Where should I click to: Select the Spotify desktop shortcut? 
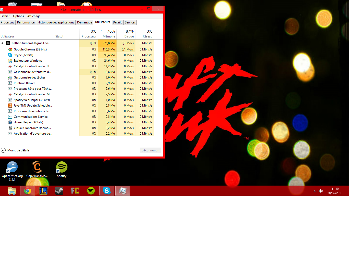pyautogui.click(x=62, y=169)
